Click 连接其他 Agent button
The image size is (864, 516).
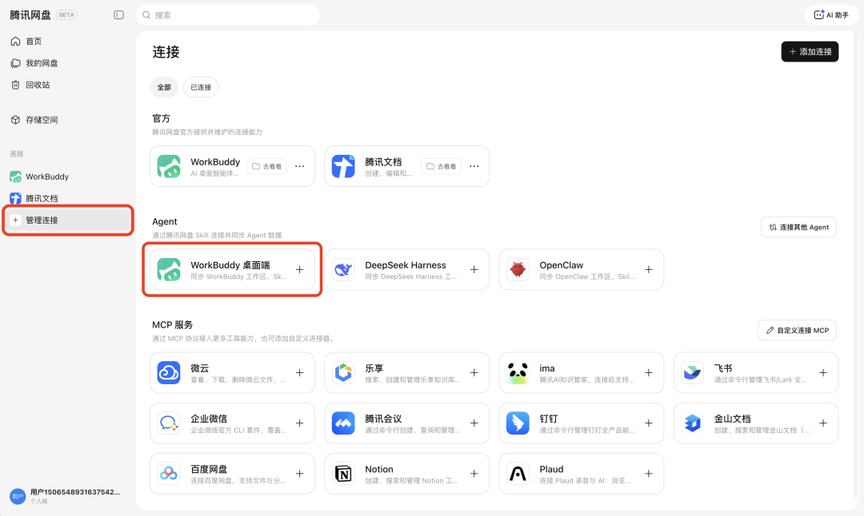click(798, 227)
